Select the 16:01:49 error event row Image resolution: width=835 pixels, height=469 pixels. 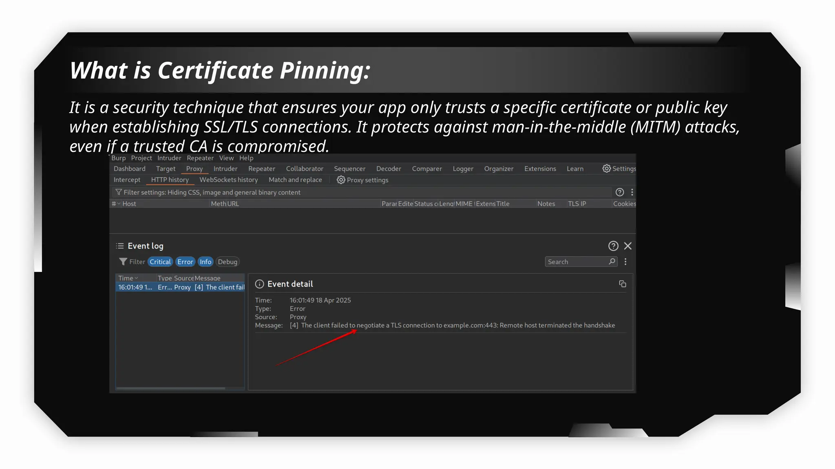(x=181, y=287)
